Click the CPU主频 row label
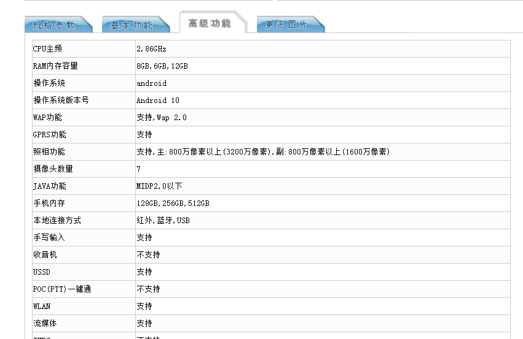Image resolution: width=523 pixels, height=339 pixels. tap(48, 49)
